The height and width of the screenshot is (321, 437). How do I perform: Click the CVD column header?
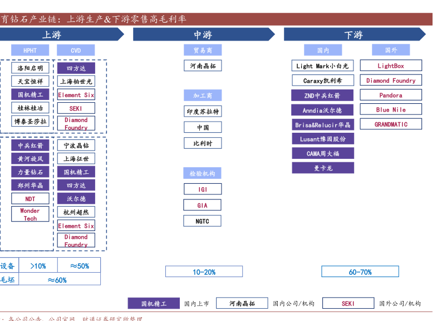[x=76, y=51]
